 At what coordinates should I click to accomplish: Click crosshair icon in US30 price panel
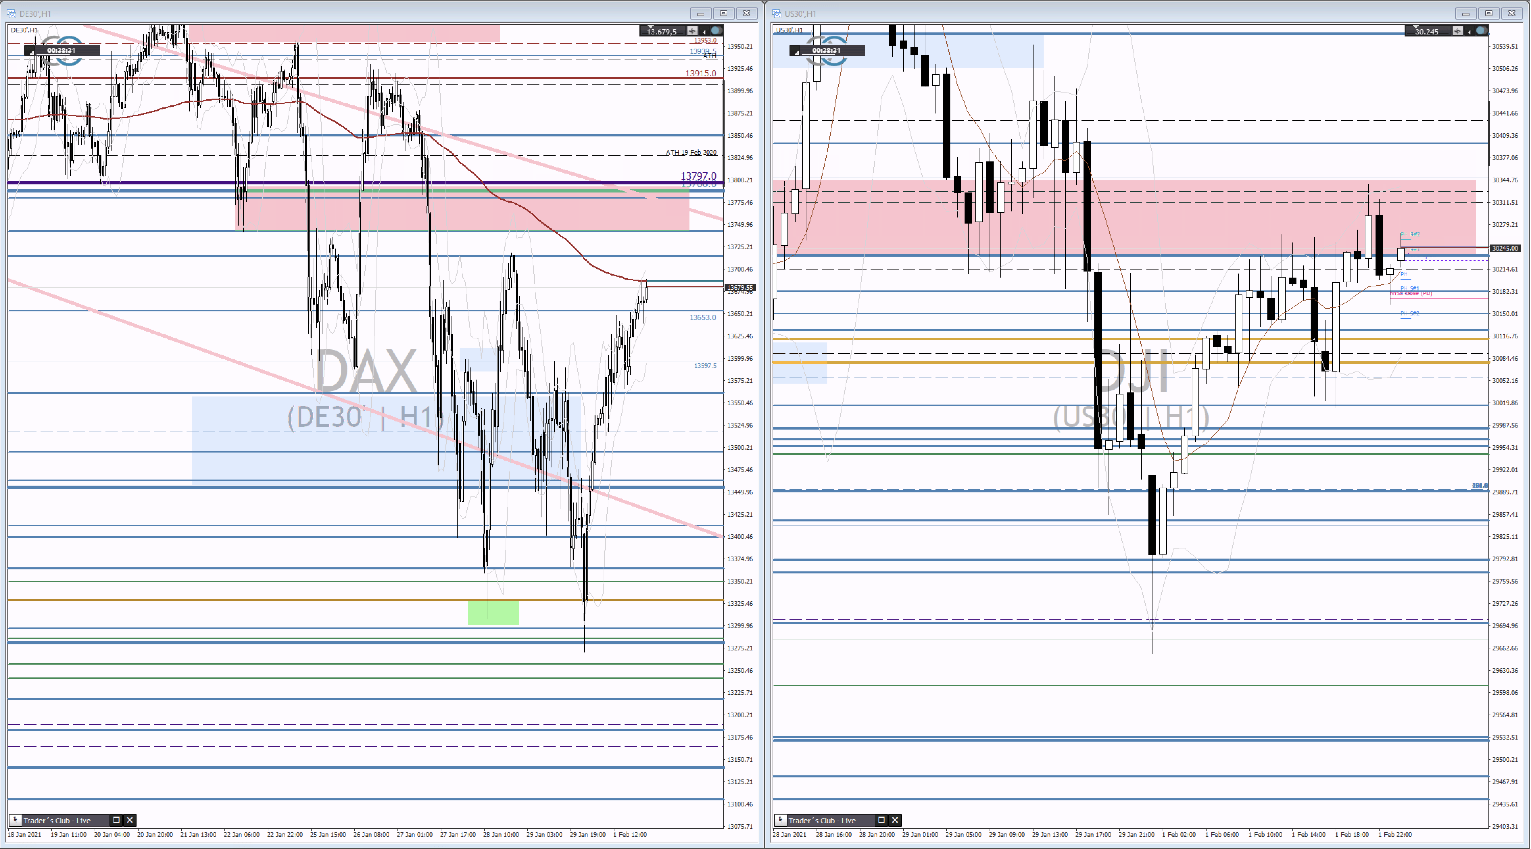[1457, 31]
